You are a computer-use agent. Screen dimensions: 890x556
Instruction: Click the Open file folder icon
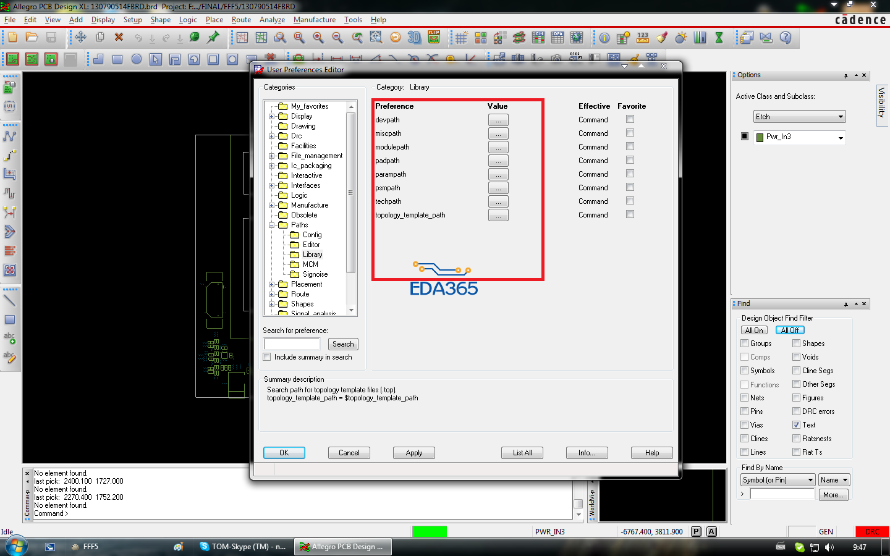[32, 38]
